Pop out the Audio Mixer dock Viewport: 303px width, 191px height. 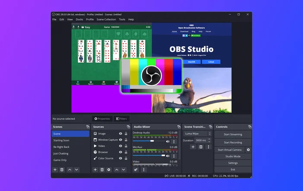click(179, 127)
